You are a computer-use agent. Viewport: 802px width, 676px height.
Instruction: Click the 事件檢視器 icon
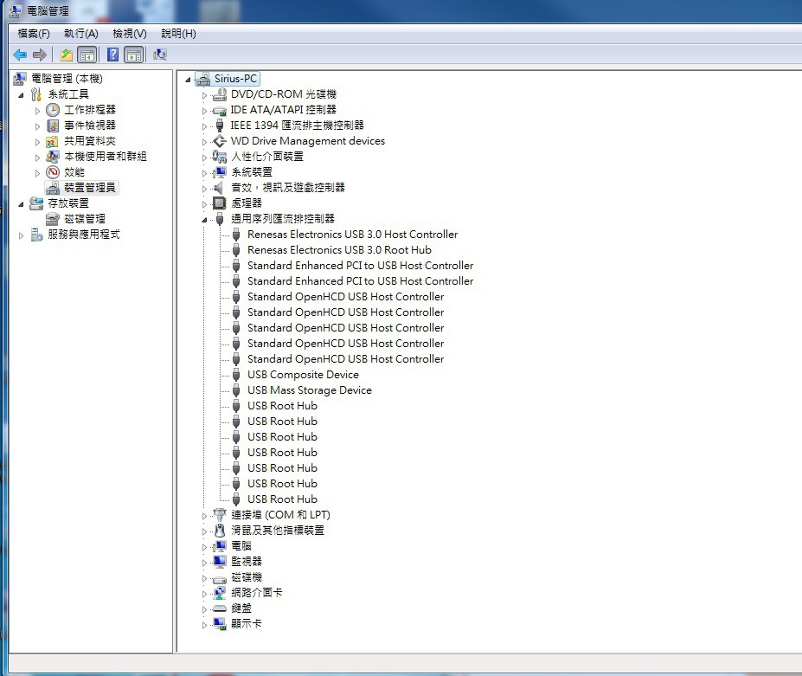click(53, 126)
